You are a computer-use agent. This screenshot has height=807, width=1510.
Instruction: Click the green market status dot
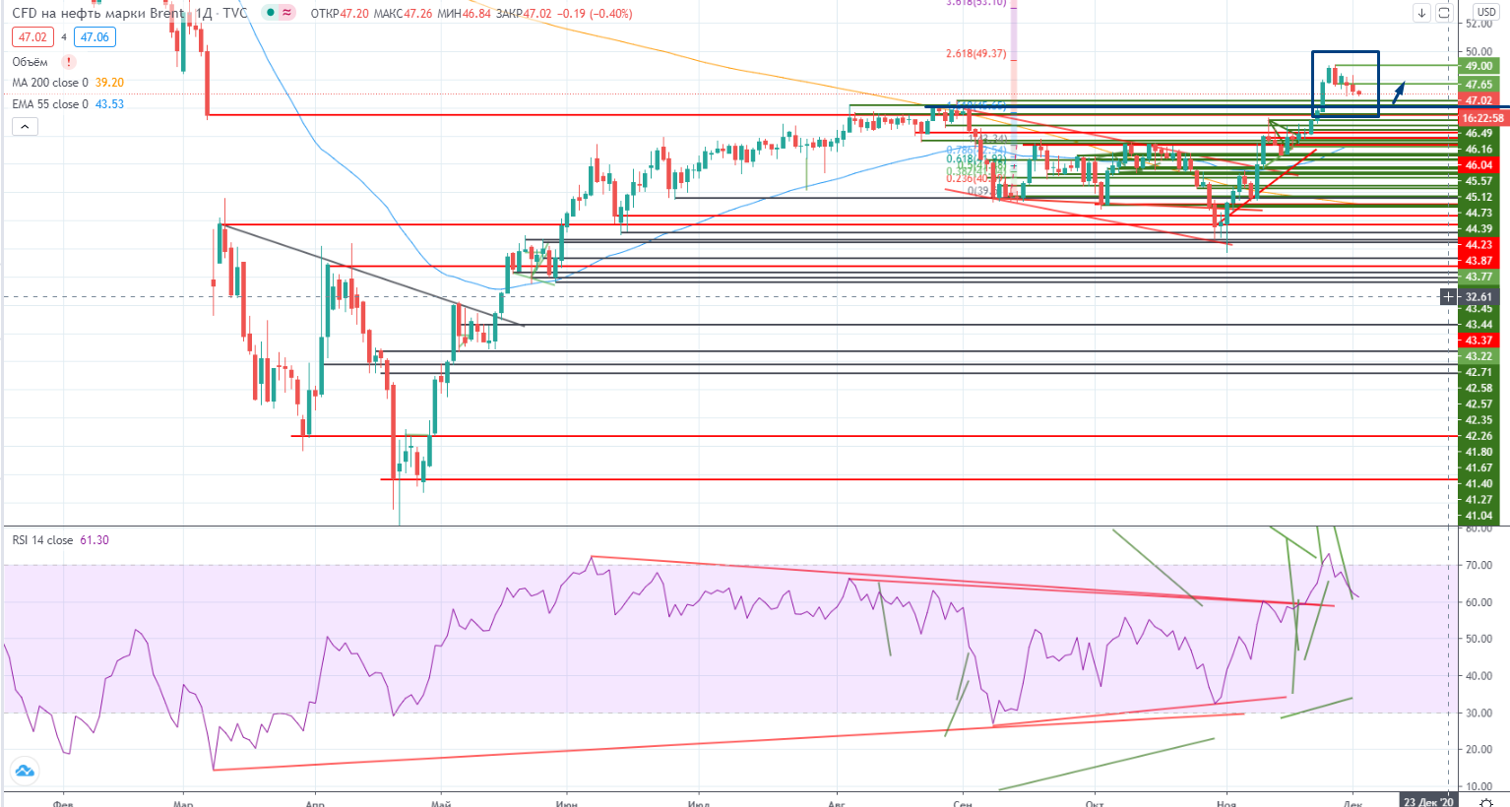270,13
